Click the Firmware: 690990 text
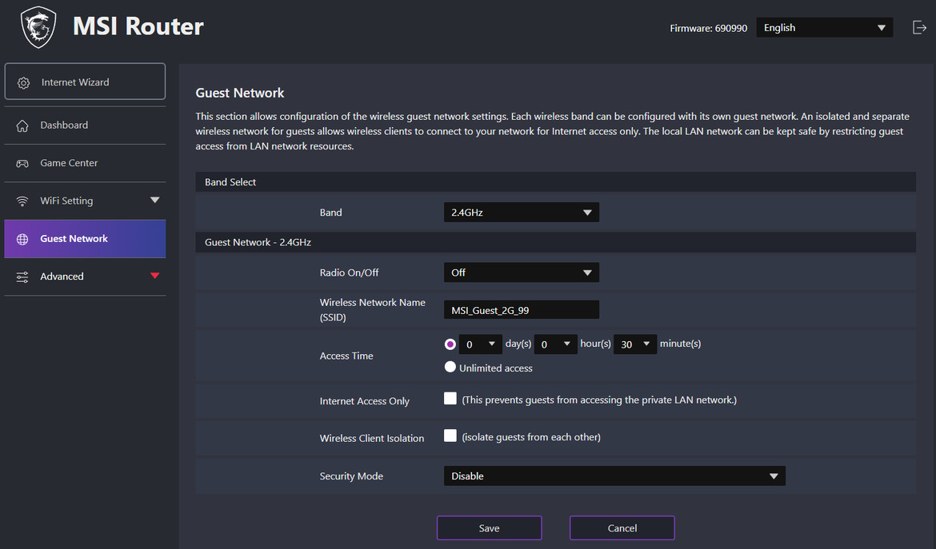Image resolution: width=936 pixels, height=549 pixels. pos(708,28)
